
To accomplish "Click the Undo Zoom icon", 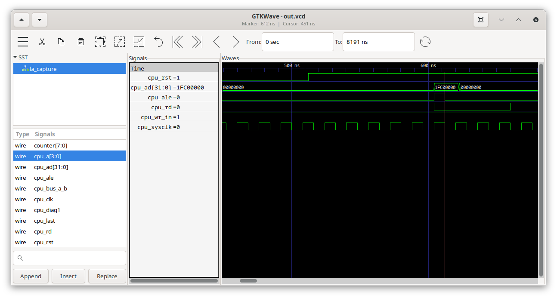I will [x=158, y=42].
